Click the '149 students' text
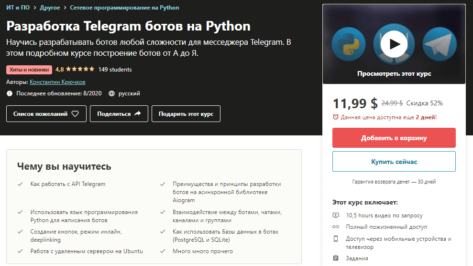The height and width of the screenshot is (266, 473). coord(115,70)
